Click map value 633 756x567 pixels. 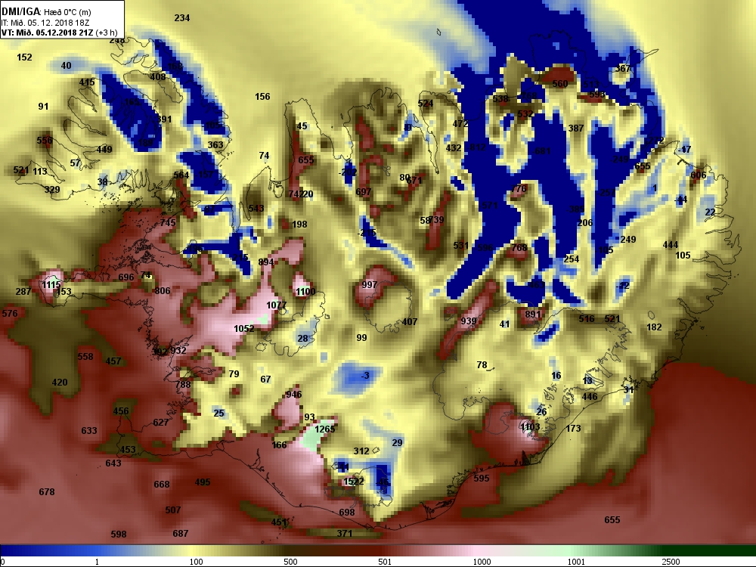pos(89,431)
